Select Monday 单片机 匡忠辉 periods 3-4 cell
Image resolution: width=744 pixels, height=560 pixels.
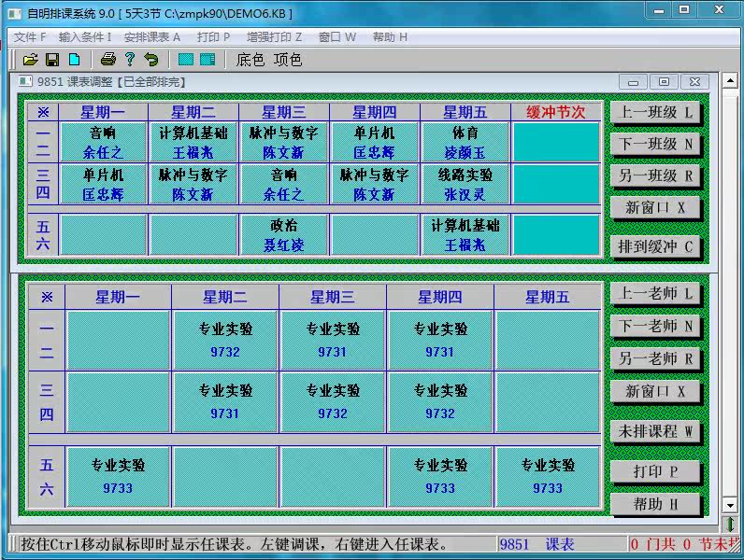pyautogui.click(x=103, y=184)
